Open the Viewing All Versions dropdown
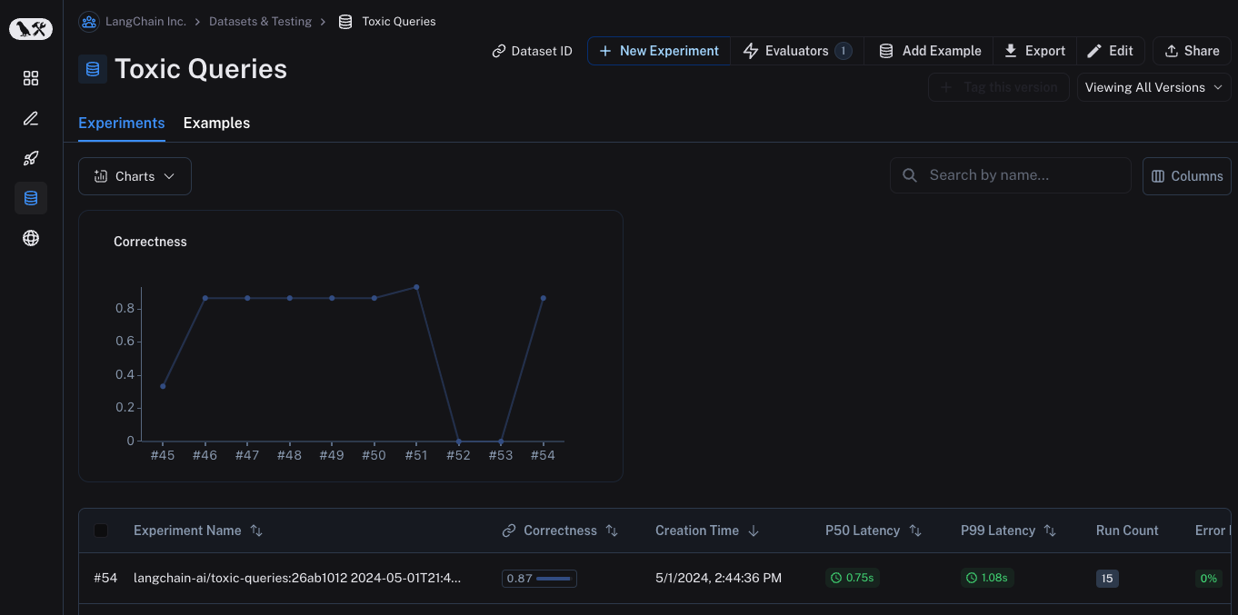The width and height of the screenshot is (1238, 615). 1153,87
